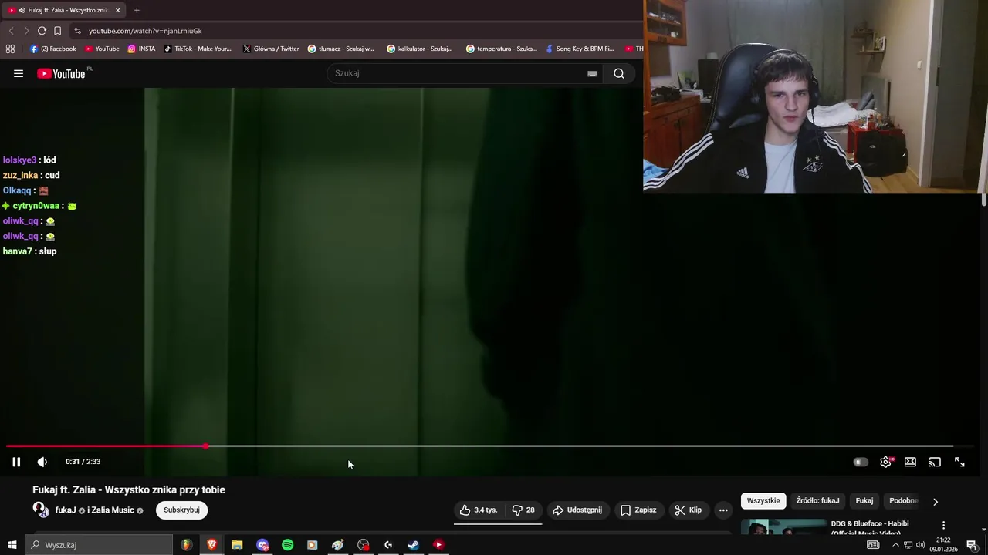The image size is (988, 555).
Task: Go forward with the browser forward arrow
Action: pos(26,31)
